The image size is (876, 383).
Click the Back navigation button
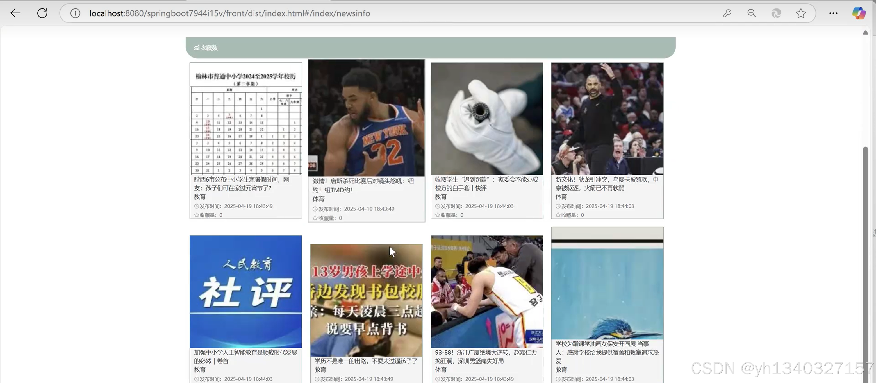tap(15, 13)
